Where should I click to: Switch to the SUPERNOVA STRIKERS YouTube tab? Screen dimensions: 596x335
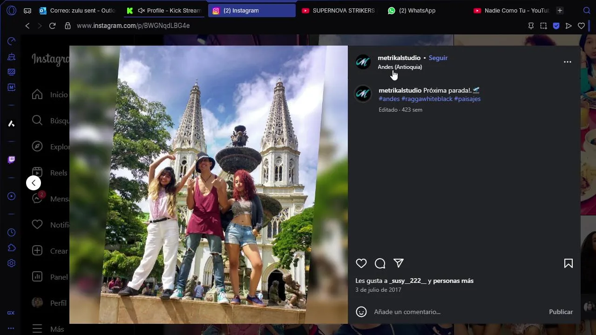339,10
